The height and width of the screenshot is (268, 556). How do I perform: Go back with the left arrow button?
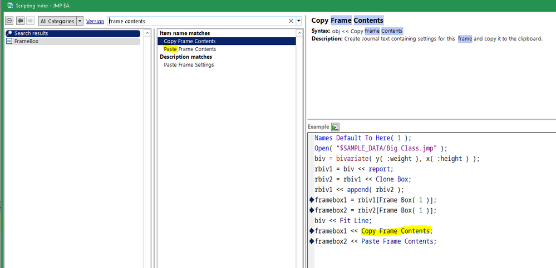pos(20,21)
